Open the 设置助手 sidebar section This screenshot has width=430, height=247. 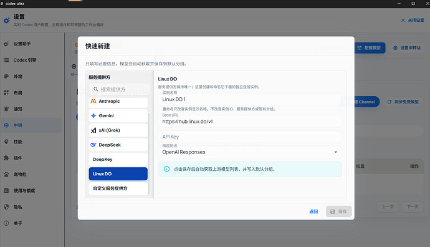click(31, 44)
